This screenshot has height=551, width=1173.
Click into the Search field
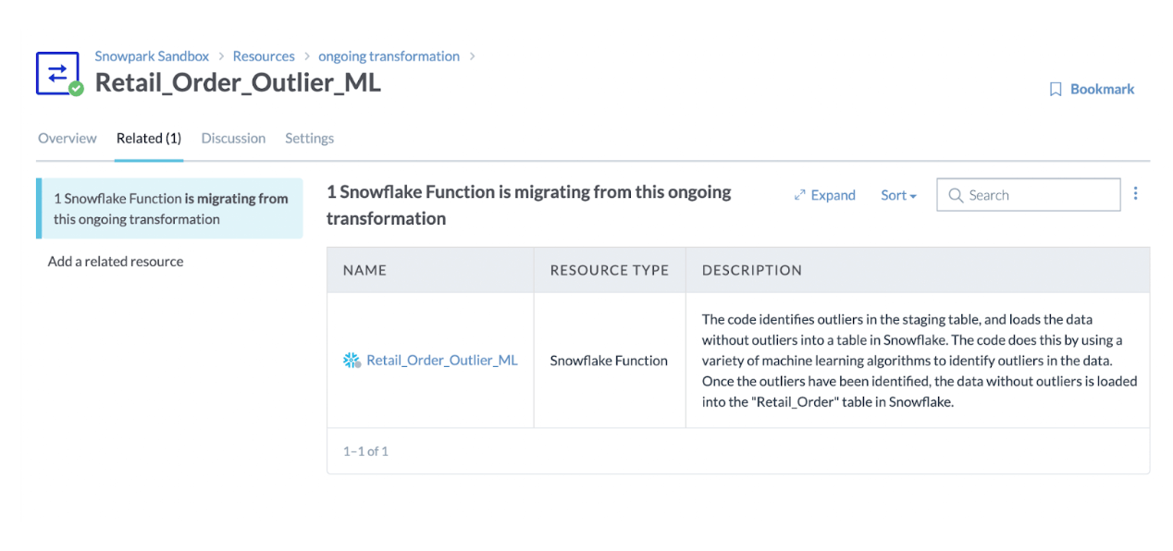pyautogui.click(x=1029, y=195)
